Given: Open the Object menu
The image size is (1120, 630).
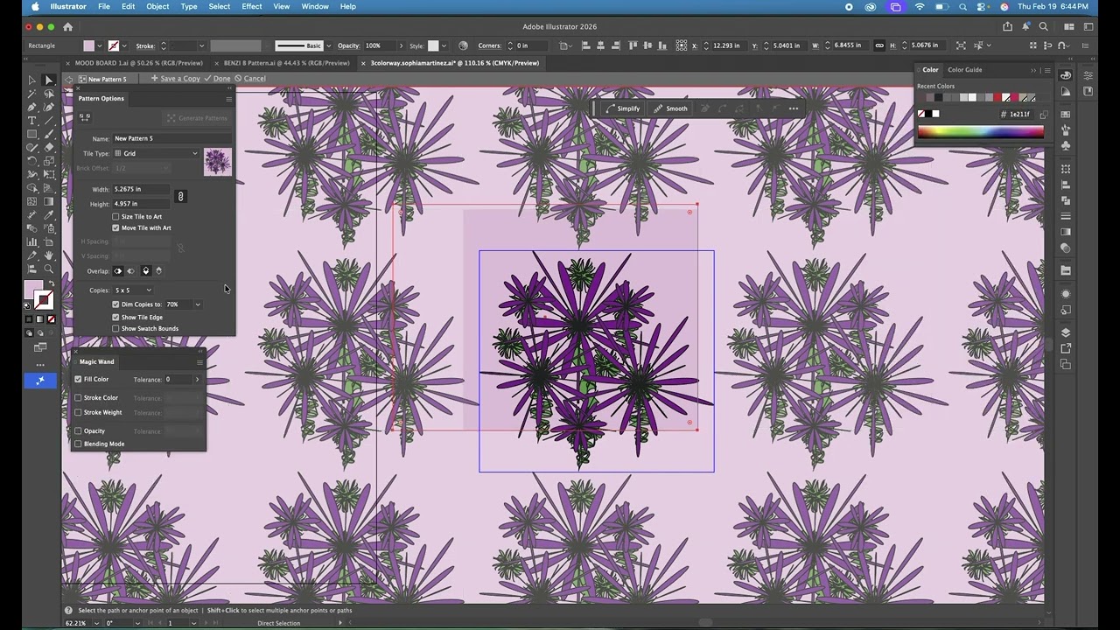Looking at the screenshot, I should click(x=157, y=6).
